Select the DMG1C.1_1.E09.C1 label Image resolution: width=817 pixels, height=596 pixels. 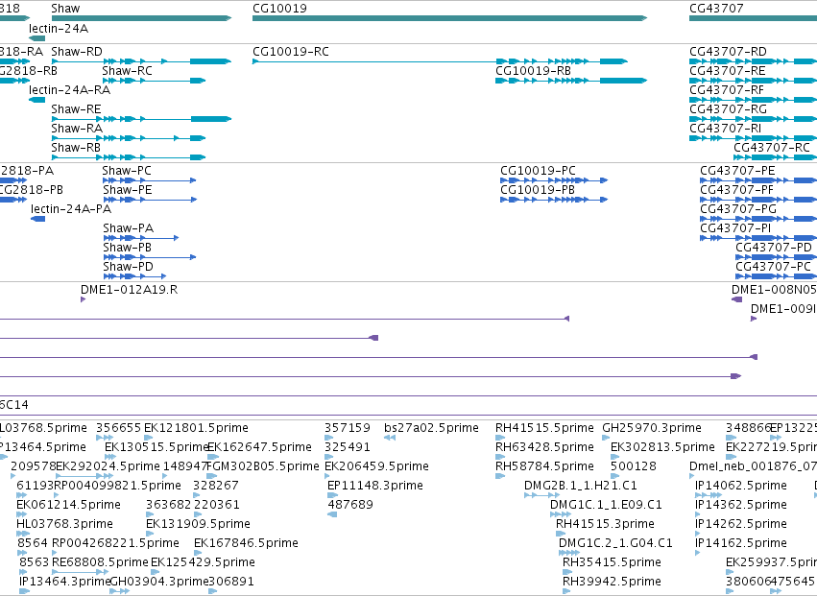pyautogui.click(x=606, y=505)
